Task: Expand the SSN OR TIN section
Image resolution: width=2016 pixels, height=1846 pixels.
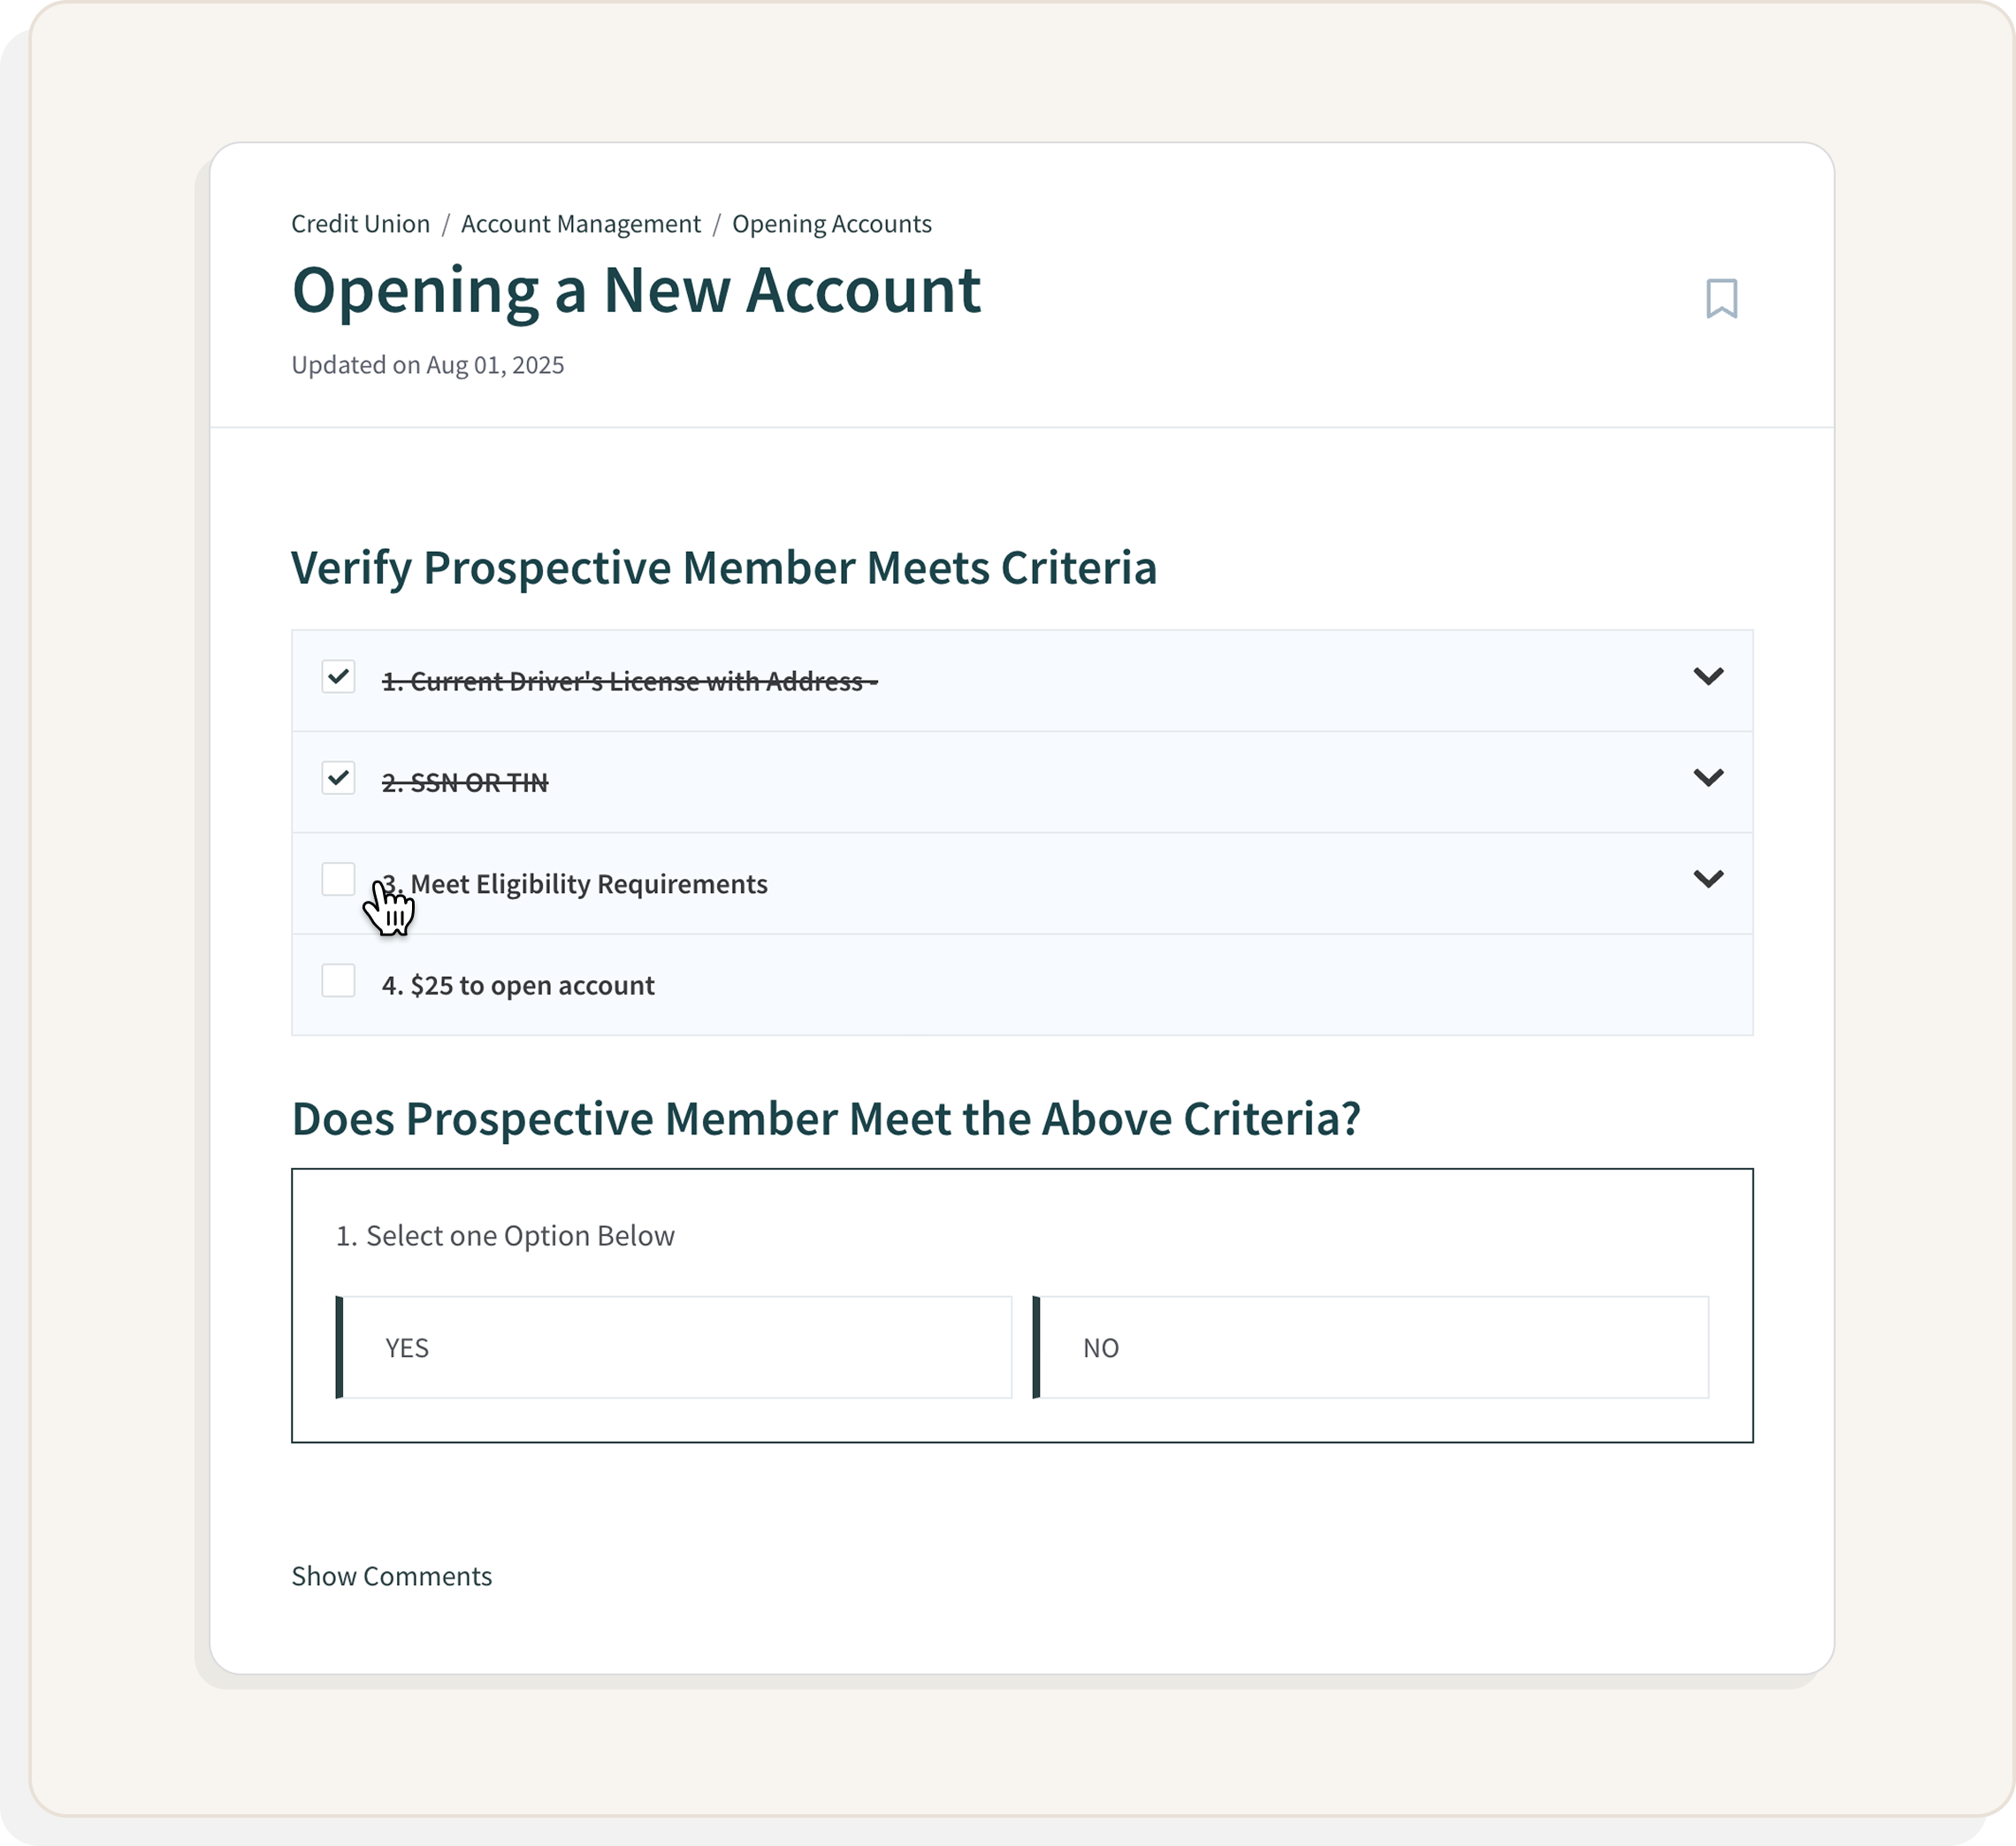Action: pos(1710,777)
